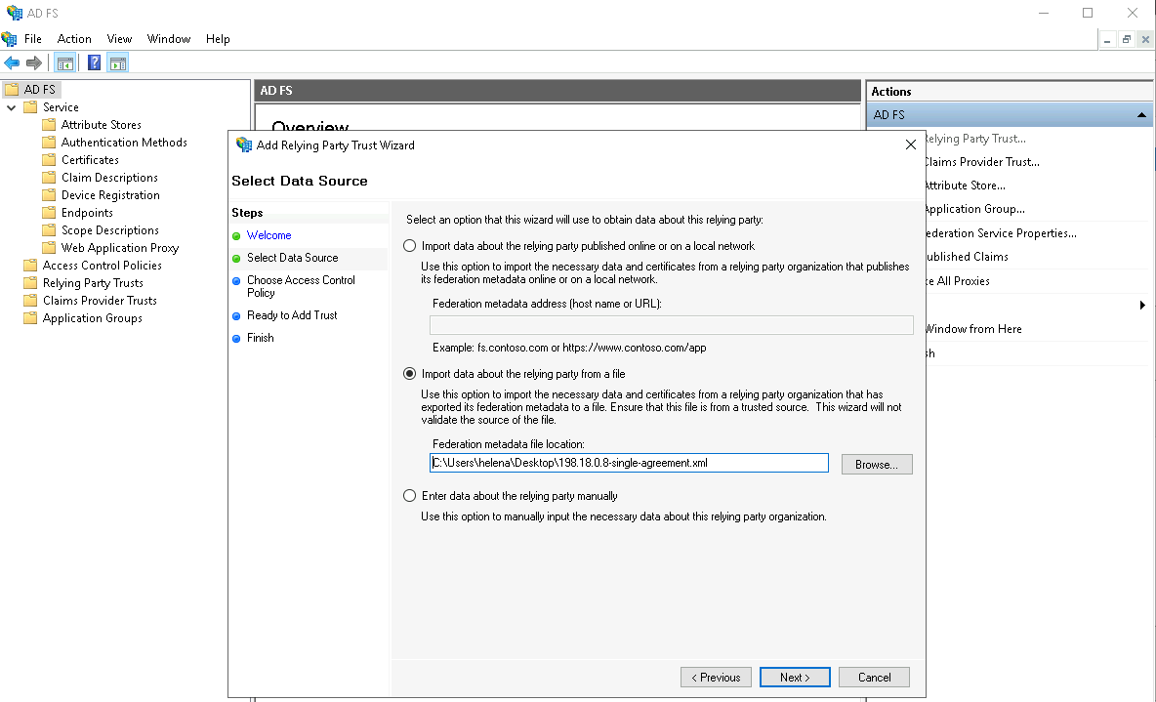1156x702 pixels.
Task: Open the View menu
Action: point(119,39)
